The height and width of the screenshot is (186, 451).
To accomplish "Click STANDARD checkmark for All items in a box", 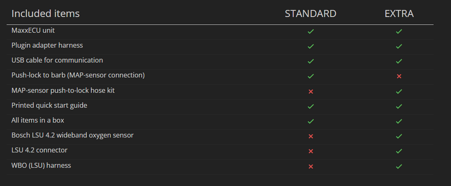I will 311,121.
